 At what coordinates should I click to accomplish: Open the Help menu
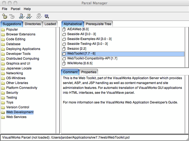point(27,9)
